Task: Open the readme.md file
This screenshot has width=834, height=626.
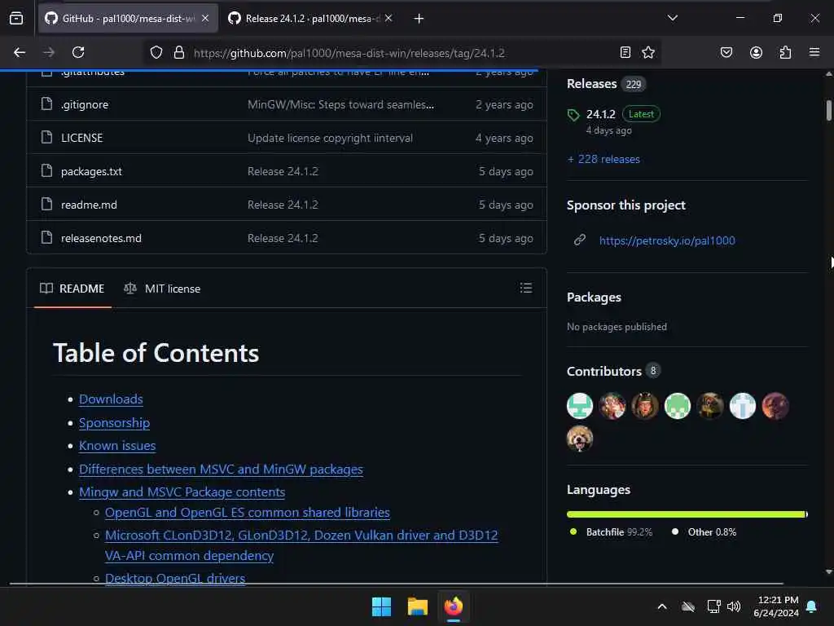Action: pyautogui.click(x=89, y=205)
